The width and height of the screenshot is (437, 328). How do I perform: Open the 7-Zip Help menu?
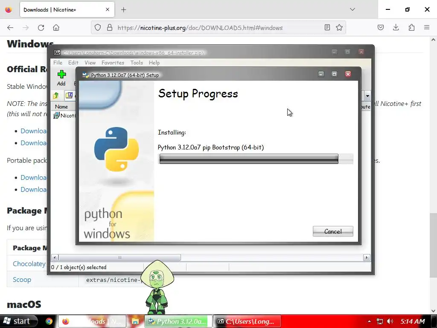point(154,63)
